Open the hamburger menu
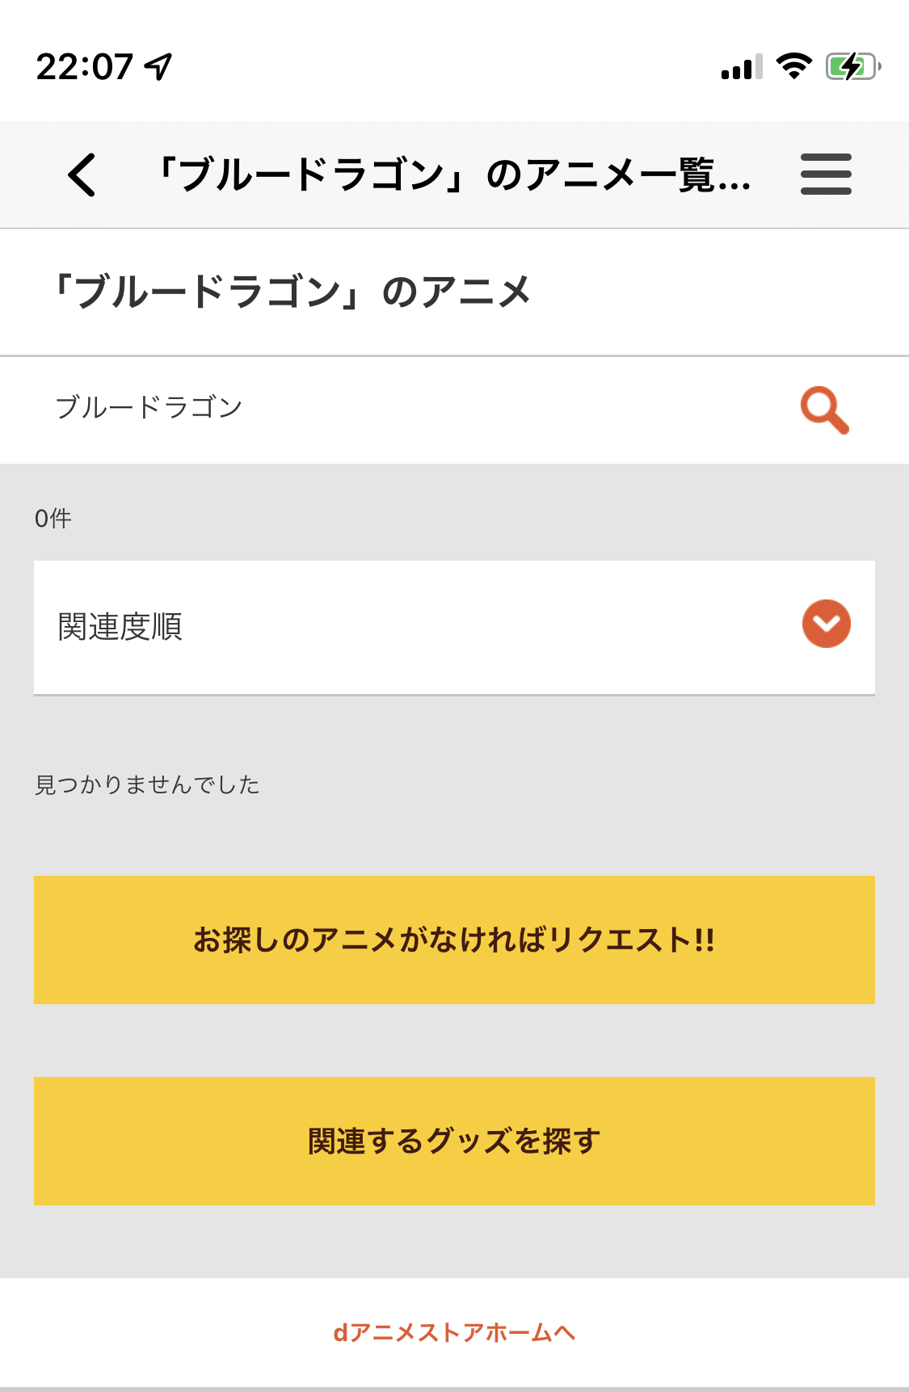 (826, 175)
